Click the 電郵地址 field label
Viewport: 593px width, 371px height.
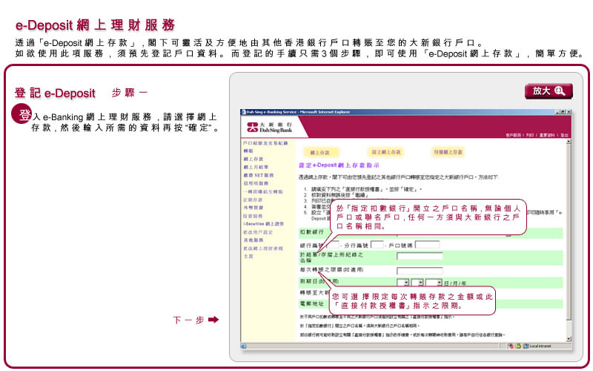coord(311,303)
